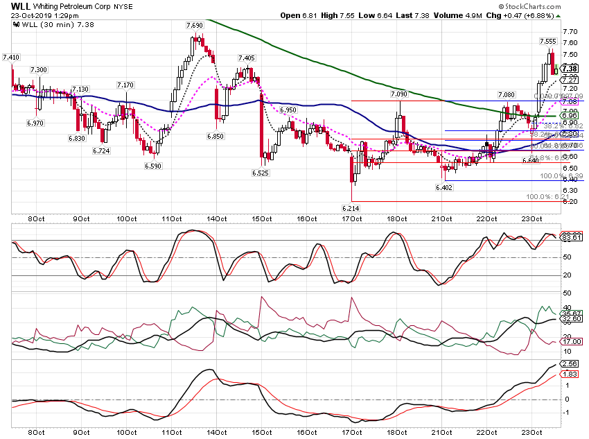Click the Chg +0.47 (+6.88%) value

(x=520, y=15)
